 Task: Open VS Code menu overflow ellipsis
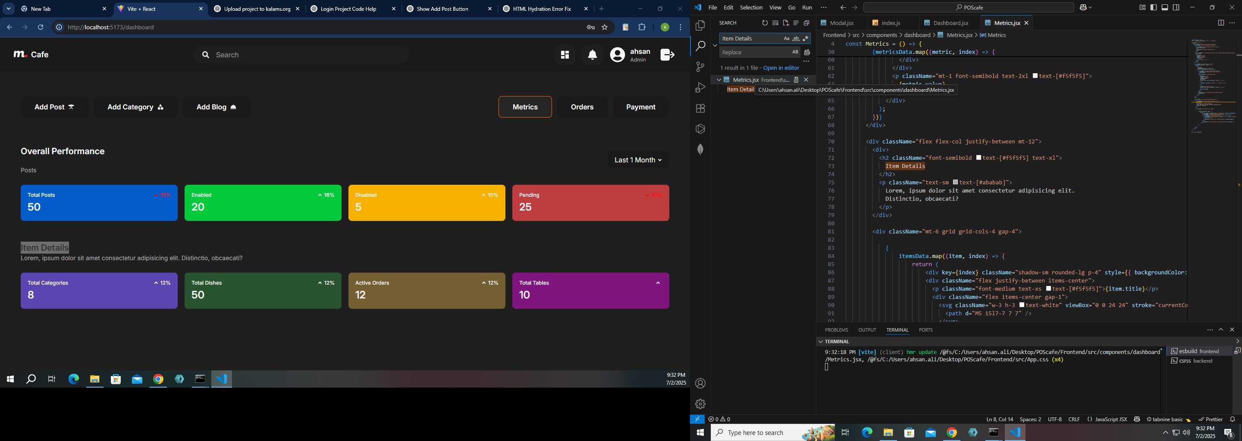point(824,8)
